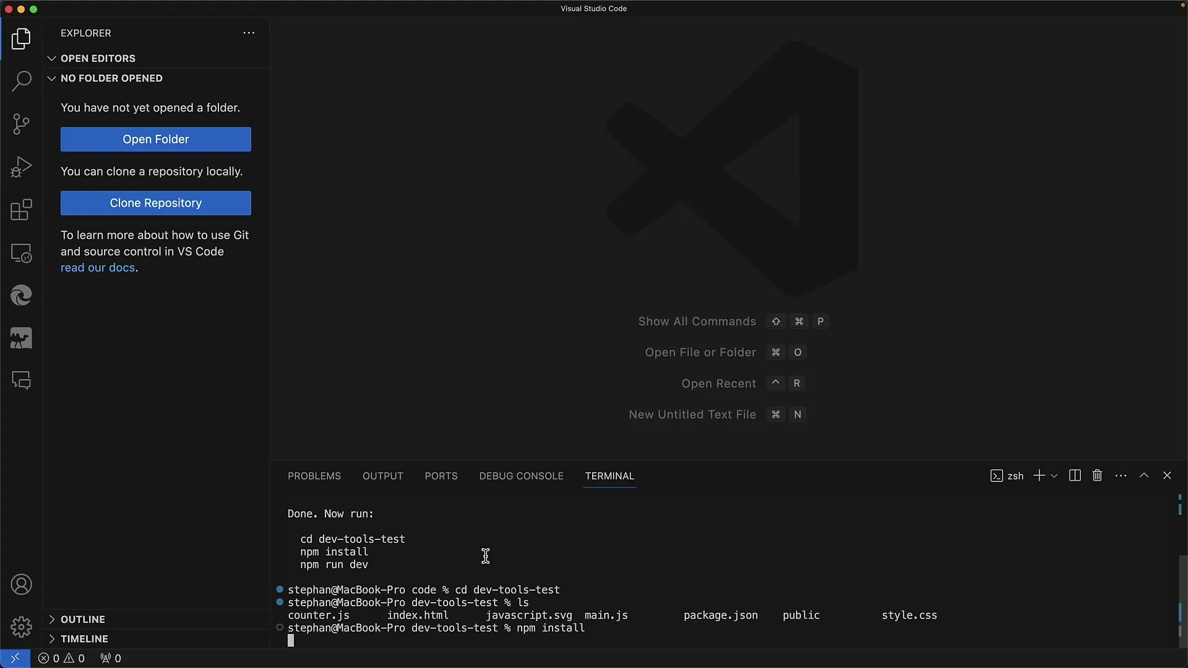Click the terminal input cursor line
The image size is (1188, 668).
click(291, 641)
